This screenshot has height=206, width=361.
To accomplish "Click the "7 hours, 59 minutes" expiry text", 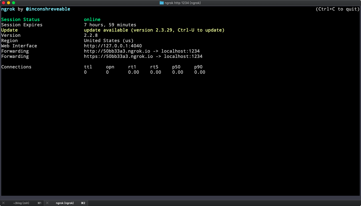I will [110, 25].
